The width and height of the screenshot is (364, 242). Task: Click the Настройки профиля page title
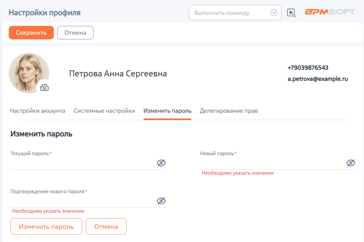point(44,13)
